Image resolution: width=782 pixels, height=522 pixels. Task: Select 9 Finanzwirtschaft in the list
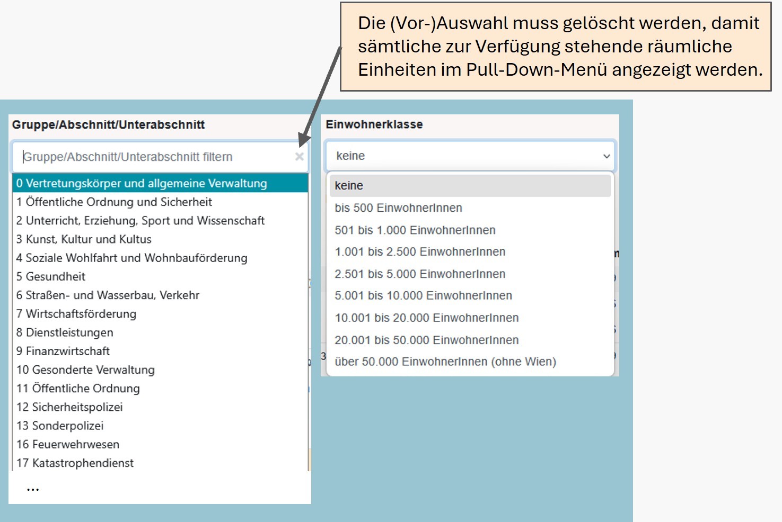point(63,351)
